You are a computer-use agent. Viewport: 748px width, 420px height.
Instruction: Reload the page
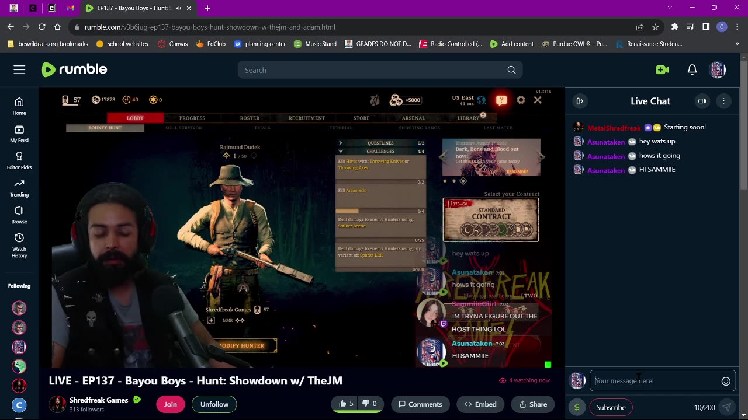coord(41,27)
